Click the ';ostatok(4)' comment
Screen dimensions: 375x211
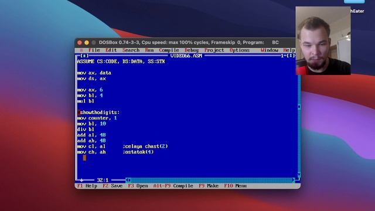point(138,152)
